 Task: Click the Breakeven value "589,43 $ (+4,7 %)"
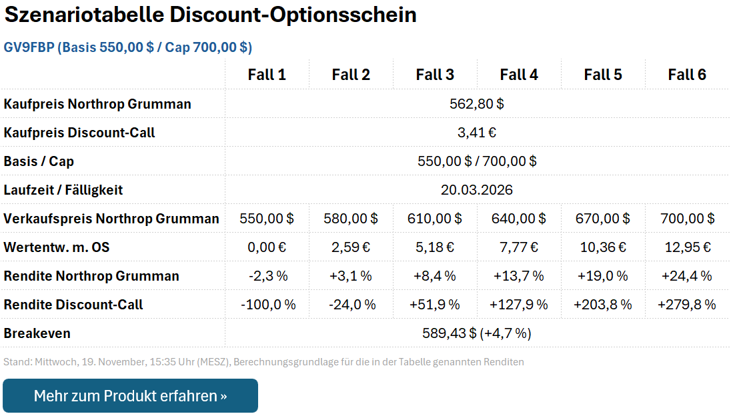[x=477, y=333]
